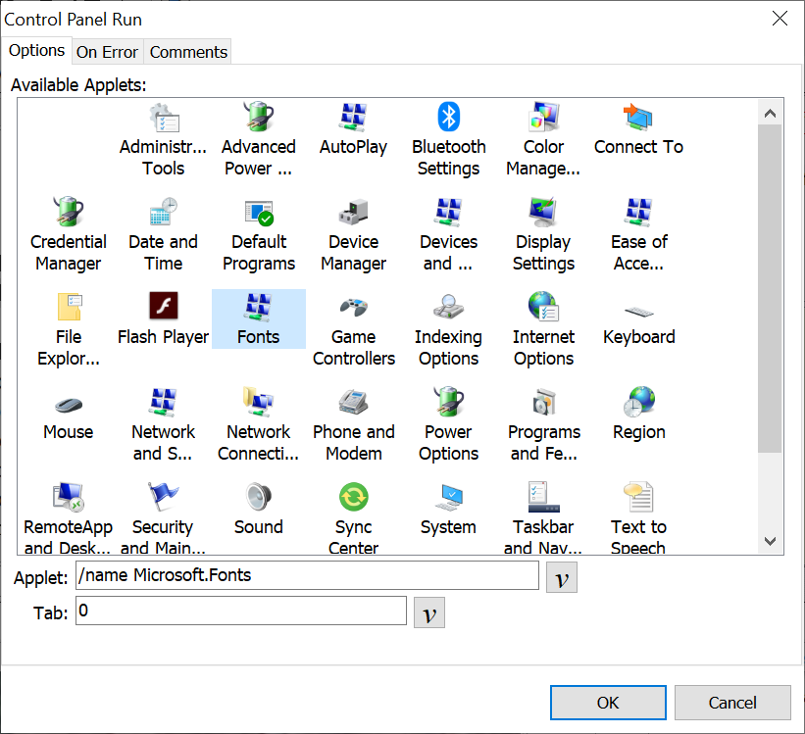The height and width of the screenshot is (734, 805).
Task: Select the Power Options applet icon
Action: [x=448, y=402]
